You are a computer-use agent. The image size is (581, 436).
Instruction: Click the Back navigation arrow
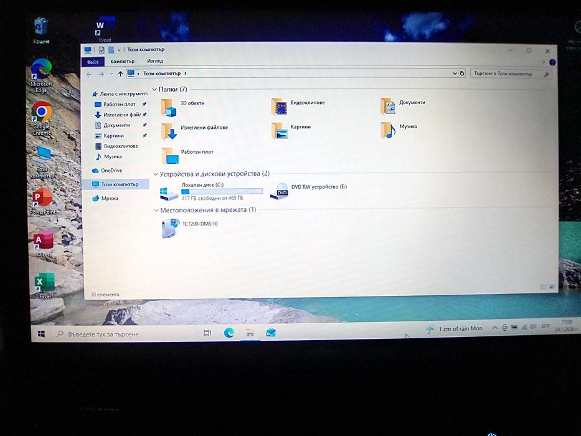click(x=89, y=74)
